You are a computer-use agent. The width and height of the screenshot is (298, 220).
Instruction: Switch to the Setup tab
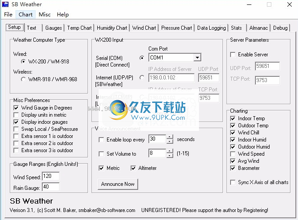15,27
